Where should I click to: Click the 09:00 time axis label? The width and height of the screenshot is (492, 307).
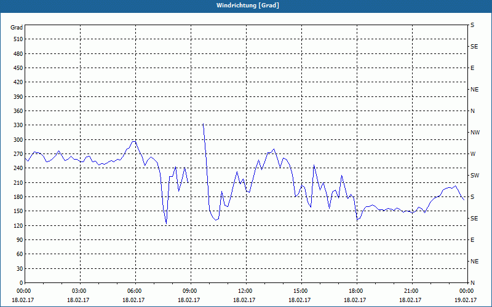(x=189, y=290)
